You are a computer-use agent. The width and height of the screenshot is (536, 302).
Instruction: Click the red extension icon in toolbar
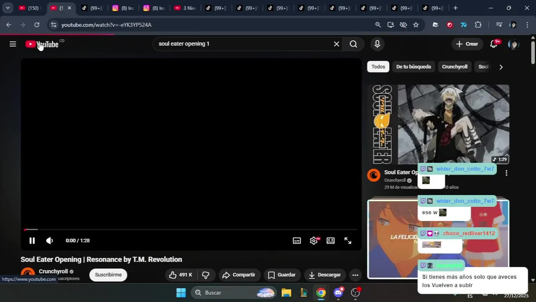coord(450,25)
